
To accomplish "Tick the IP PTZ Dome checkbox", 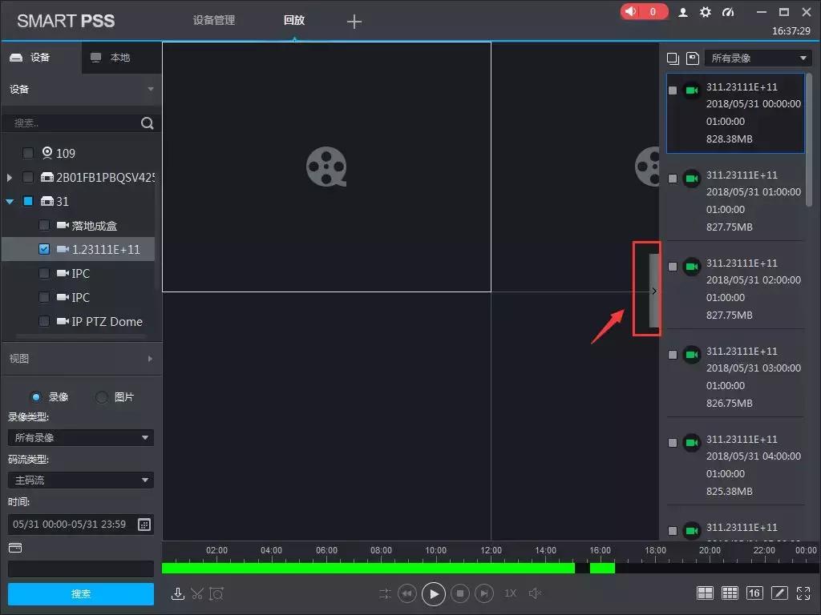I will (44, 322).
